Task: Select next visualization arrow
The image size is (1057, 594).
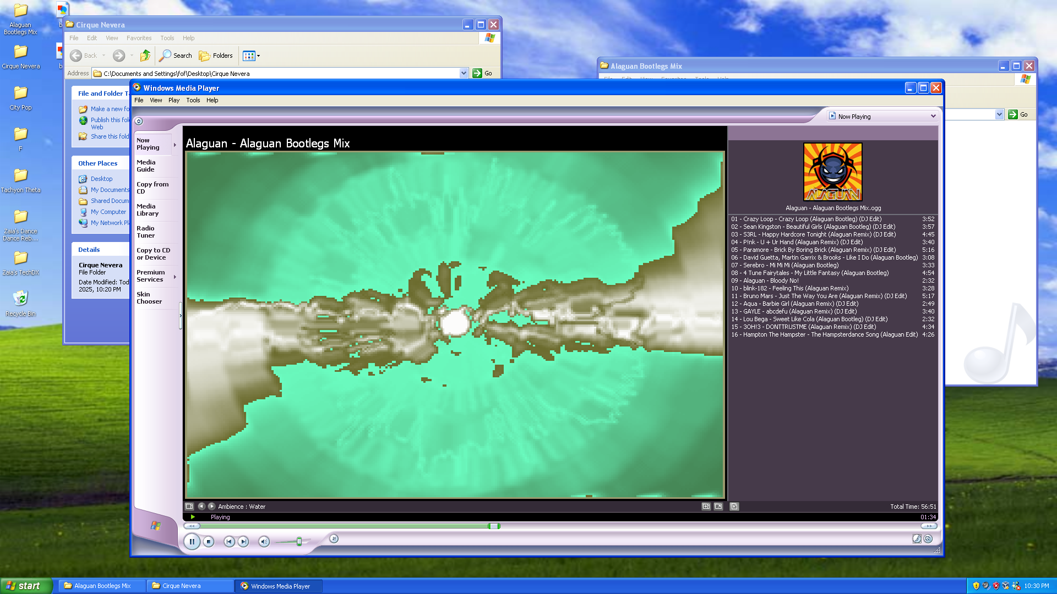Action: 211,507
